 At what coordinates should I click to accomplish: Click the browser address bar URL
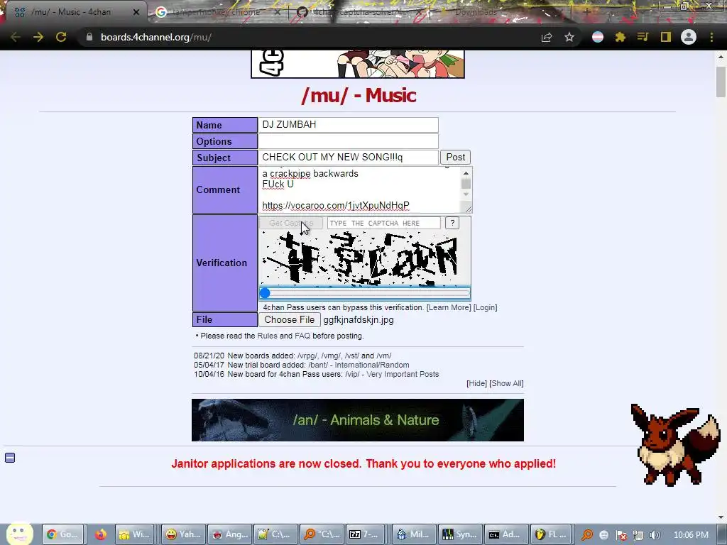click(x=156, y=37)
